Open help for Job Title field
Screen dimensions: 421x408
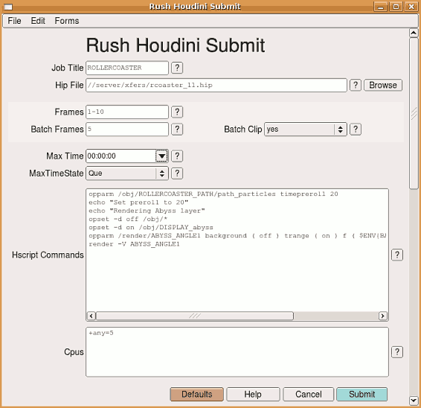coord(177,68)
